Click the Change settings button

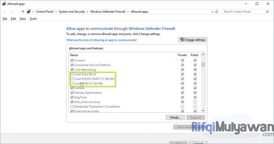(193, 40)
